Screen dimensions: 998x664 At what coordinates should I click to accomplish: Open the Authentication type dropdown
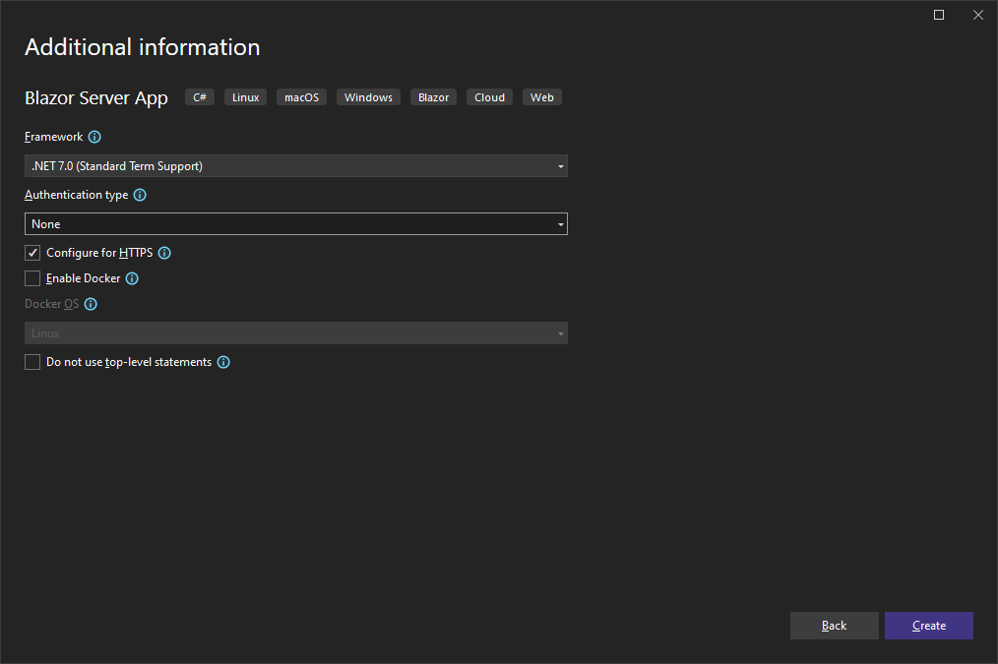click(296, 224)
